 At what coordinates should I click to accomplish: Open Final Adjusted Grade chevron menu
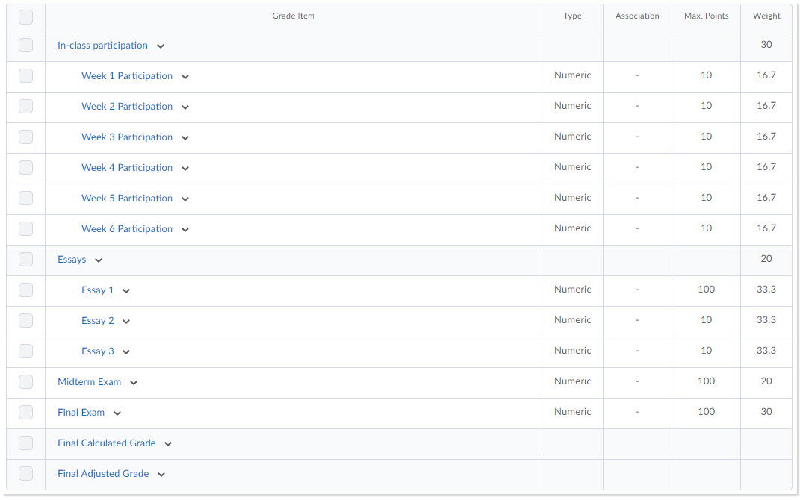tap(161, 475)
